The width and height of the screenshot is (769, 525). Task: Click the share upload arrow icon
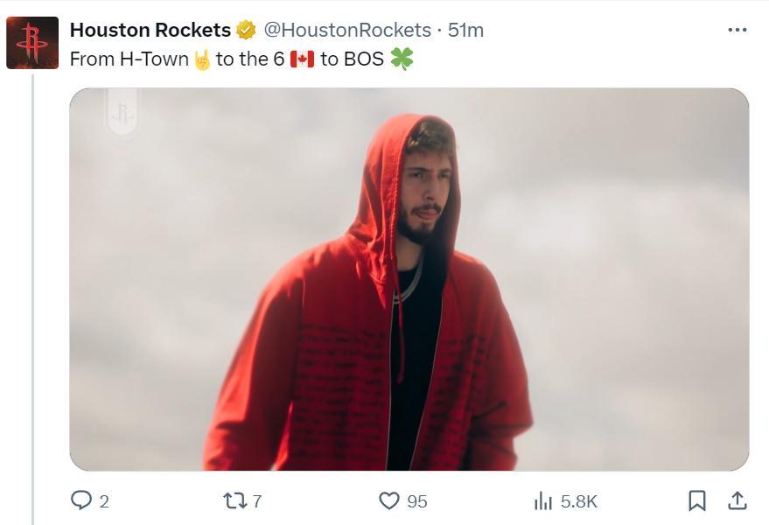coord(738,500)
